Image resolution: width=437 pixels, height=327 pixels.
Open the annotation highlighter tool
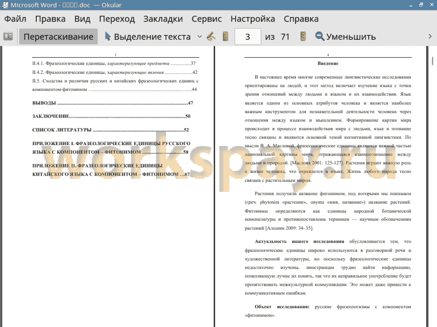tap(211, 37)
